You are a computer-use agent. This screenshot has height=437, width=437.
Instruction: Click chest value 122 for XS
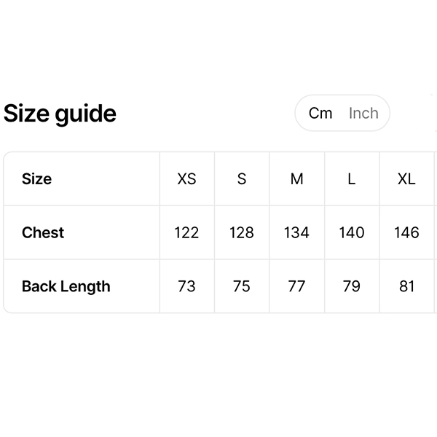click(186, 233)
